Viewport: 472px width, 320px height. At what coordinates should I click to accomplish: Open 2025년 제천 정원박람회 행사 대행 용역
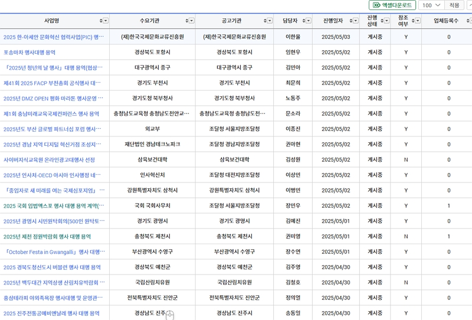(x=47, y=237)
